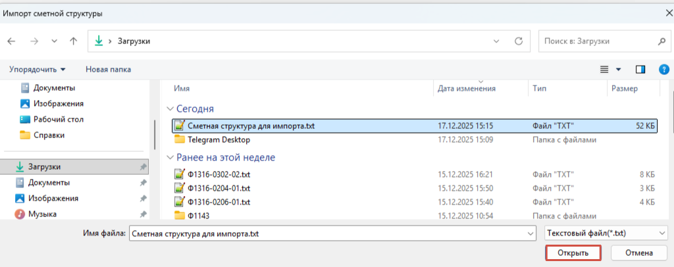The image size is (674, 267).
Task: Create a folder with Новая папка
Action: pyautogui.click(x=109, y=69)
